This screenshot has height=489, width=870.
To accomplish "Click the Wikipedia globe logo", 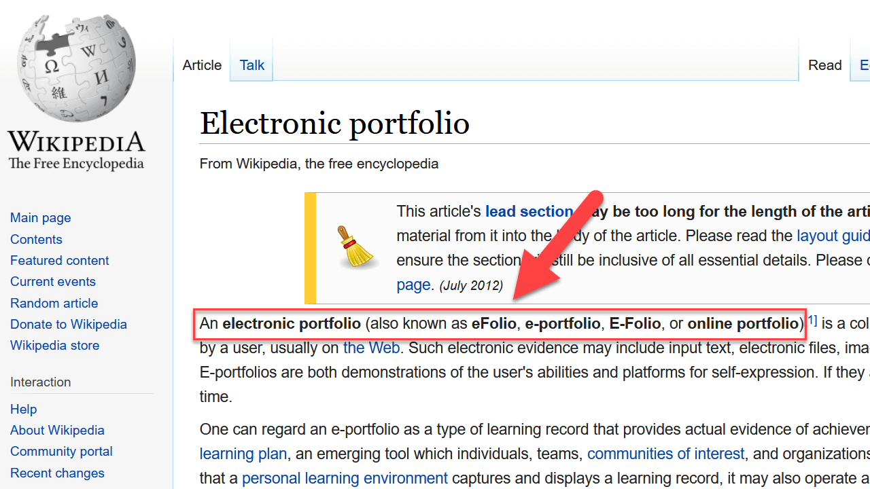I will pyautogui.click(x=76, y=70).
